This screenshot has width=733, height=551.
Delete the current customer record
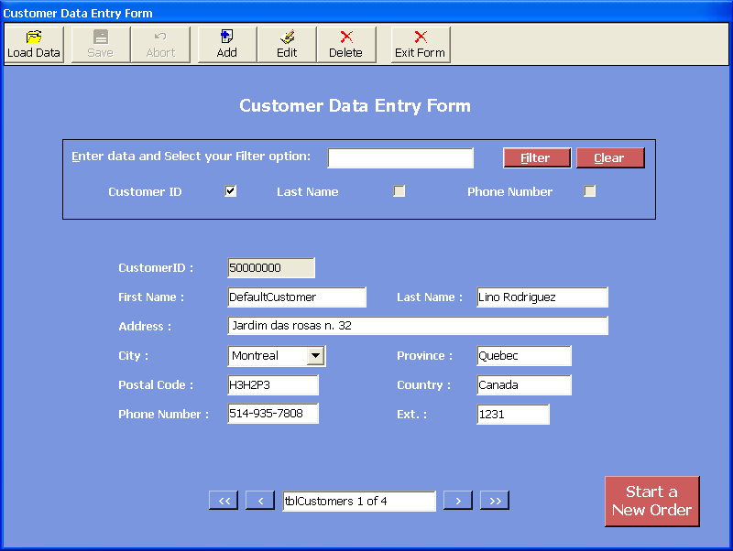pos(346,44)
